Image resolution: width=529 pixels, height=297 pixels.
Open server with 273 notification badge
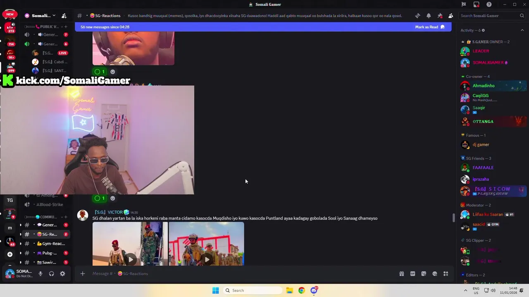tap(10, 28)
